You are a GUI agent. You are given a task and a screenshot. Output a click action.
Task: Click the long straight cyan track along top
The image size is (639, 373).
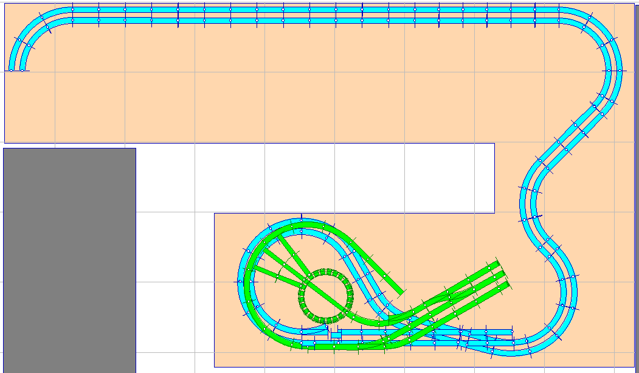[304, 15]
